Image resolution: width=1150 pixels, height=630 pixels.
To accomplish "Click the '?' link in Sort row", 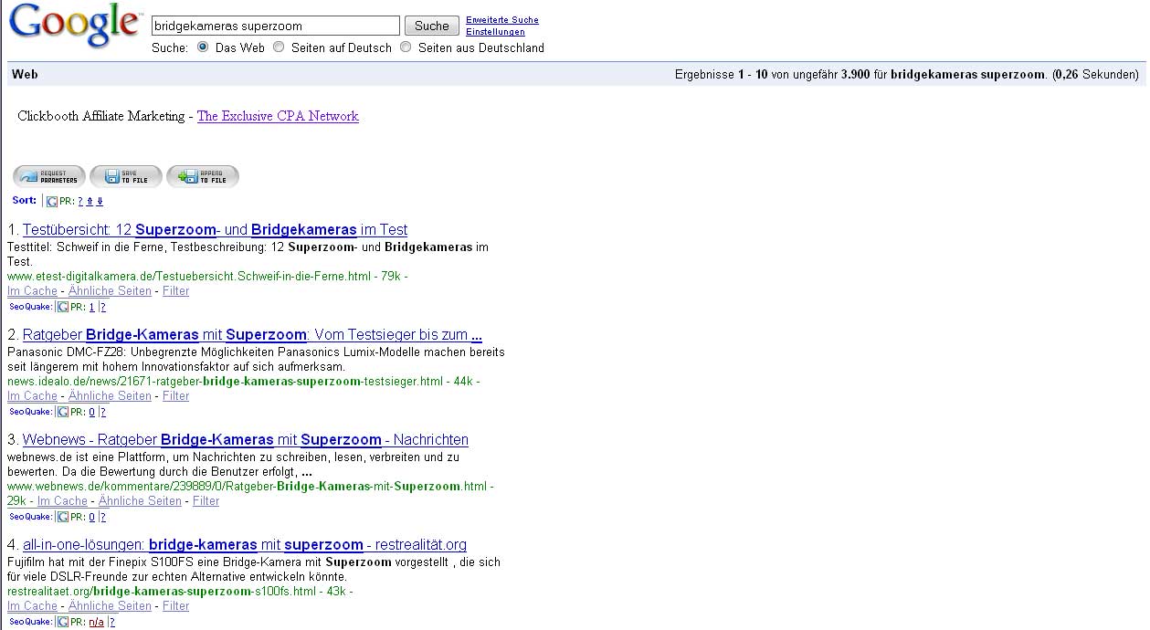I will (x=80, y=201).
